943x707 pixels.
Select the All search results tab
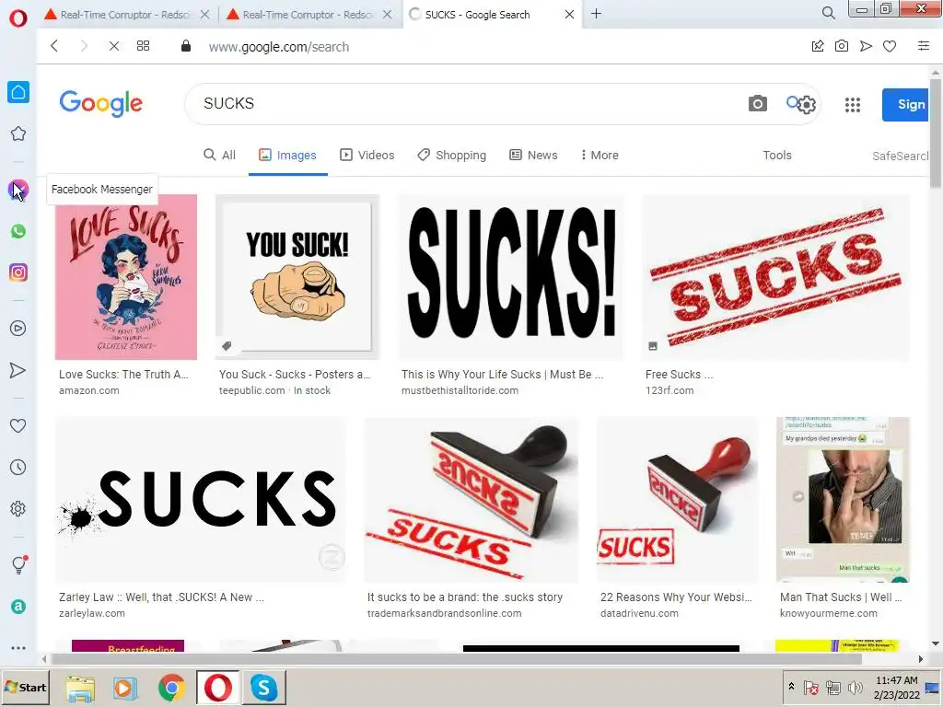(219, 155)
